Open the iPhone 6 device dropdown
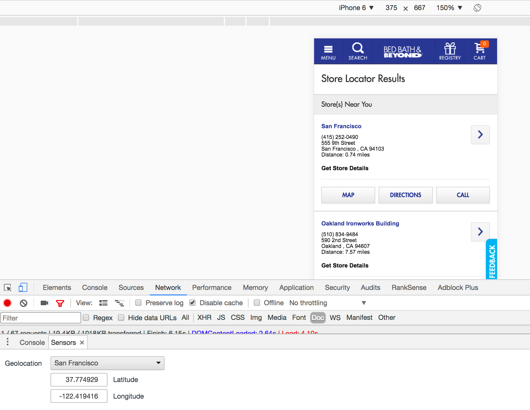Image resolution: width=530 pixels, height=410 pixels. 356,8
